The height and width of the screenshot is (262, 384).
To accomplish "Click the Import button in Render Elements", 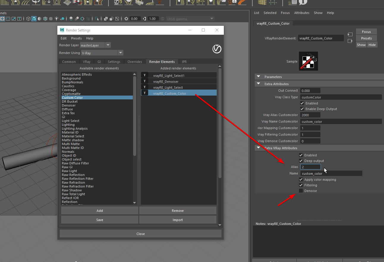I will click(178, 220).
